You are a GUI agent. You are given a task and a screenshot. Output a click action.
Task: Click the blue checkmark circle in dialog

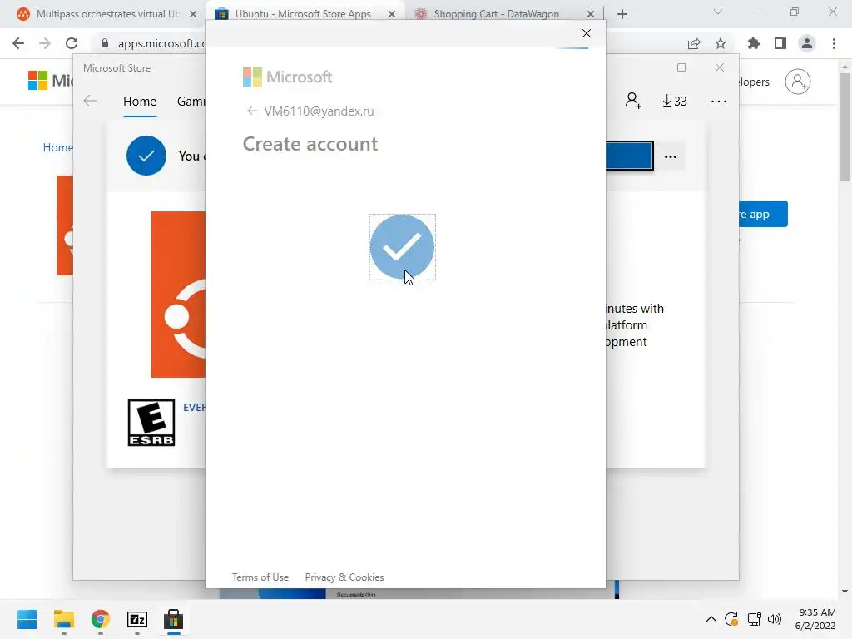402,247
